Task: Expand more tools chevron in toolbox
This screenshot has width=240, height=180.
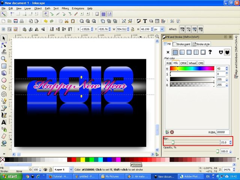Action: [x=4, y=154]
